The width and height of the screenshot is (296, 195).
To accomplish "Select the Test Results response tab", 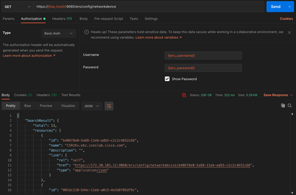I will pyautogui.click(x=71, y=95).
